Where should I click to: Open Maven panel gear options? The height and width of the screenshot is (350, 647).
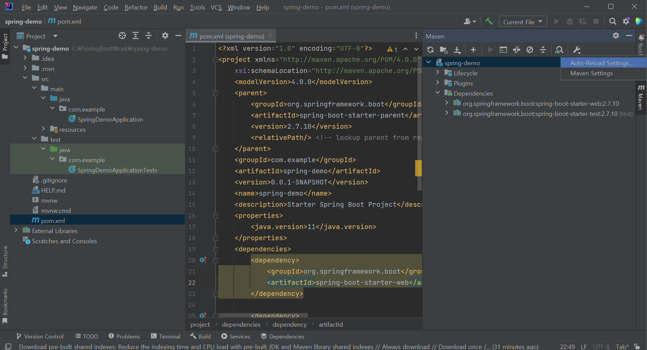616,35
